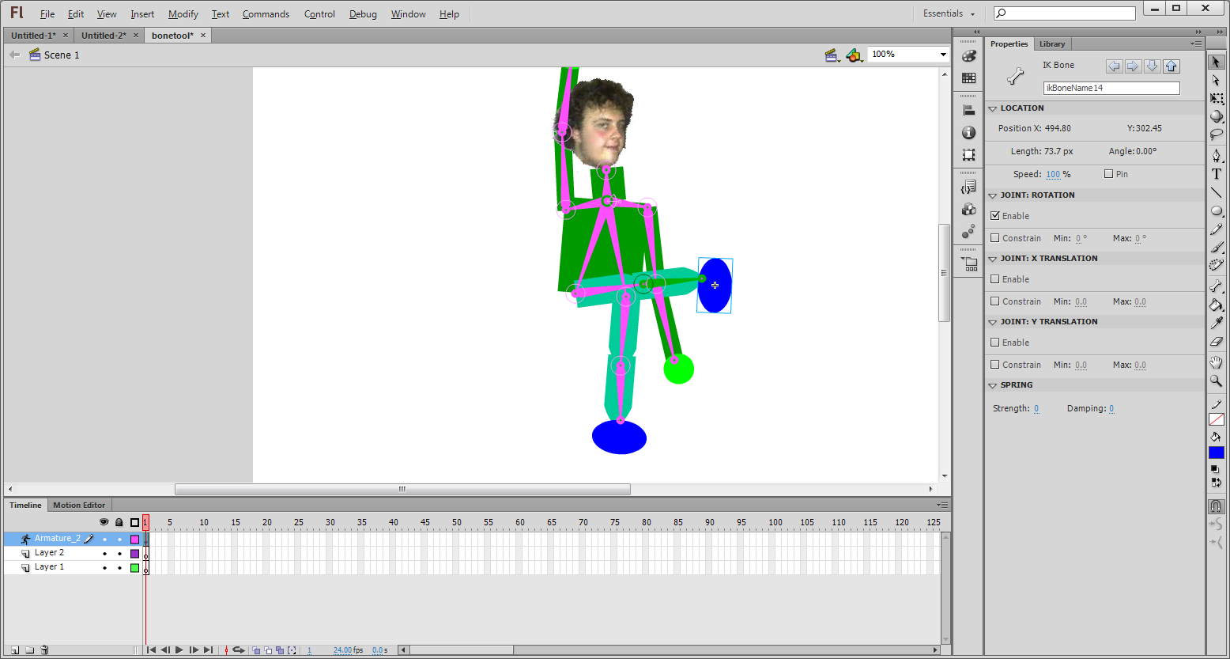1230x659 pixels.
Task: Pick the Paint Bucket tool
Action: (1217, 305)
